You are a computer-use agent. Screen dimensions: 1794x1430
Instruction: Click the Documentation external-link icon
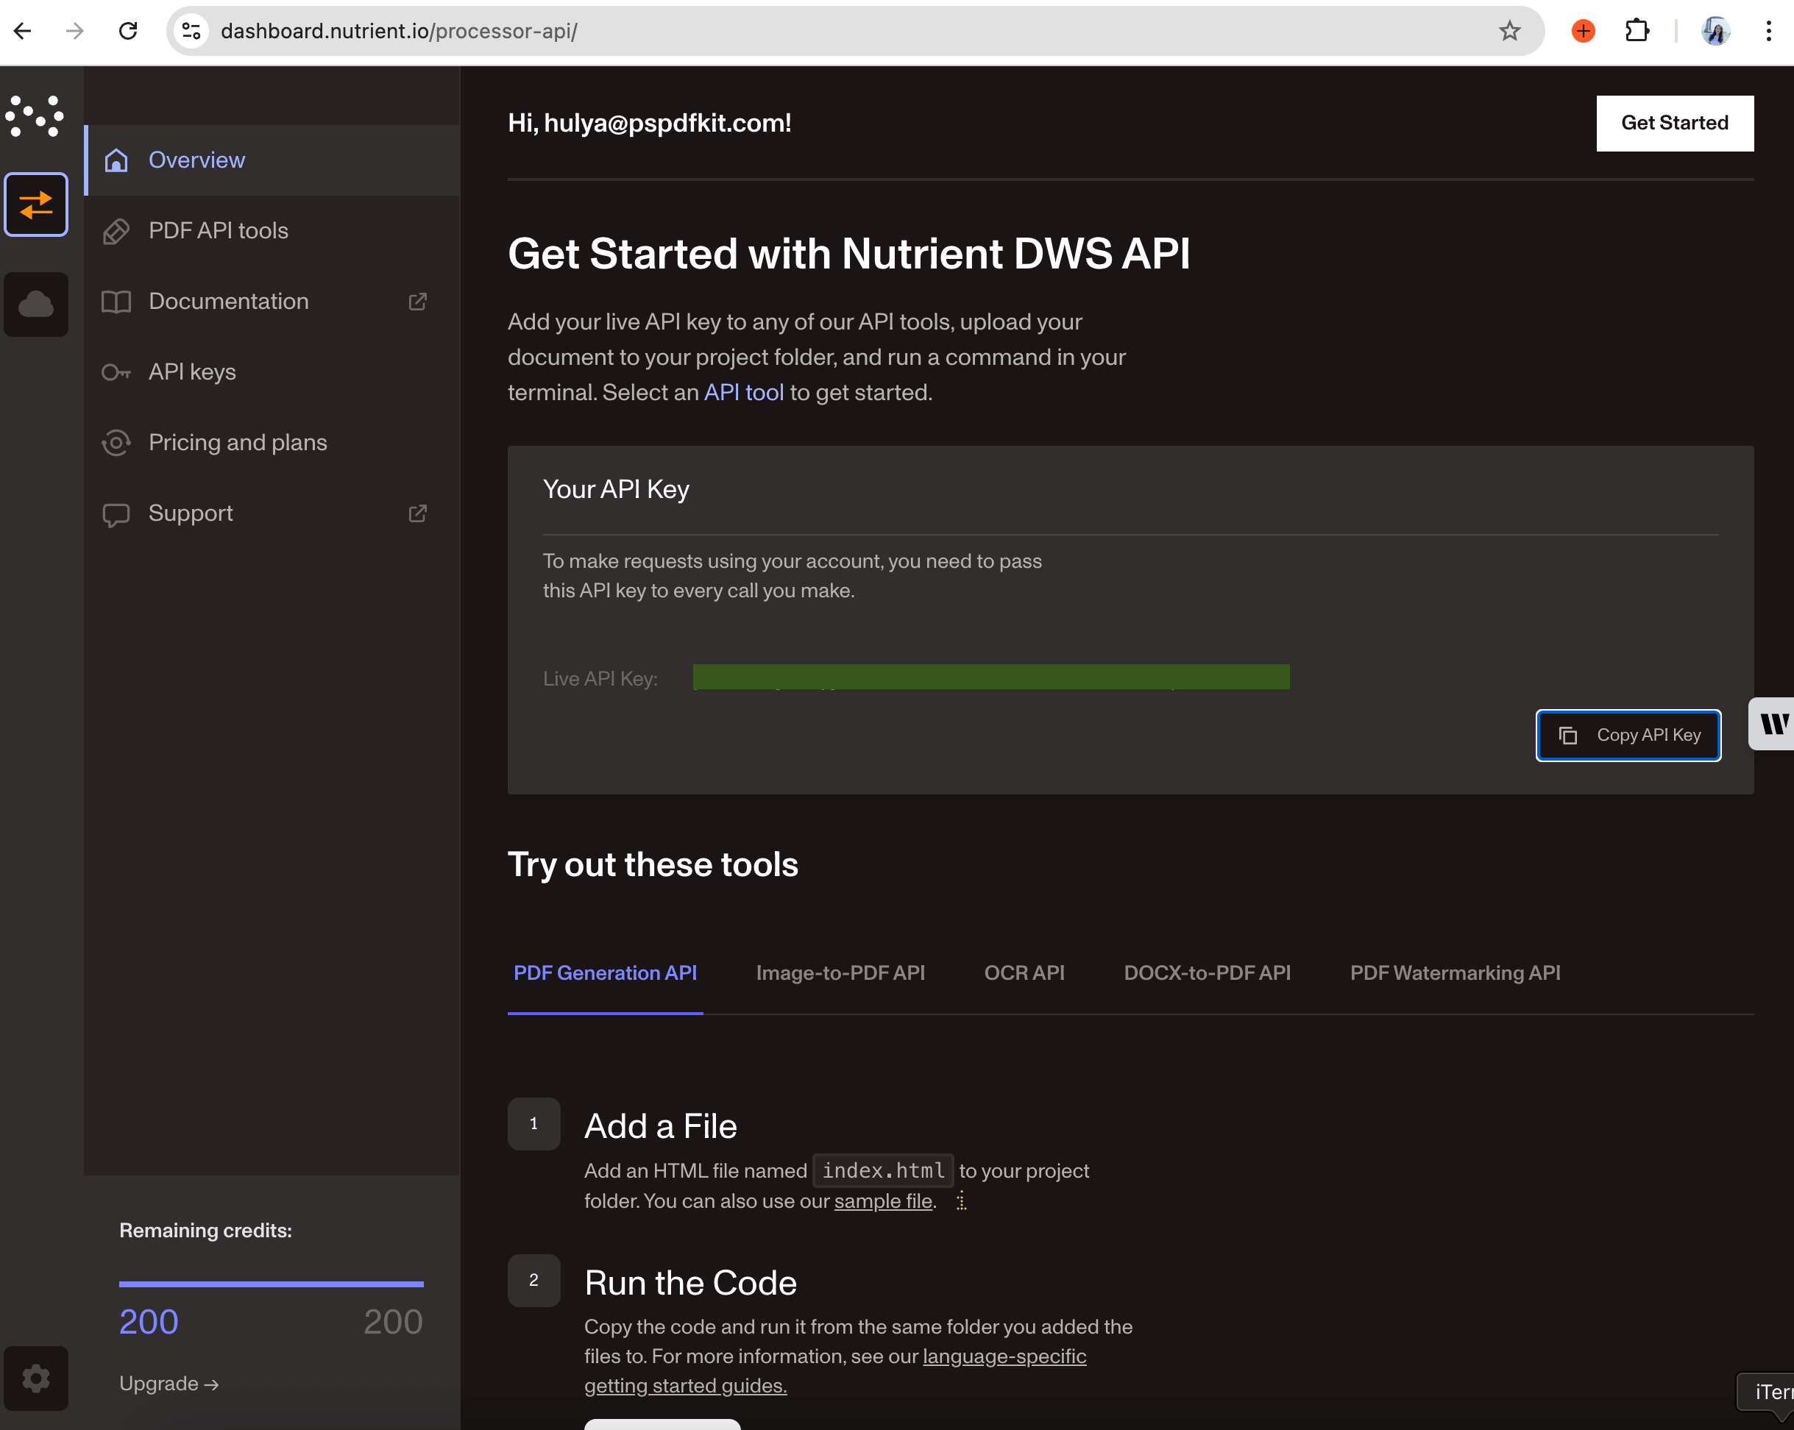point(419,301)
